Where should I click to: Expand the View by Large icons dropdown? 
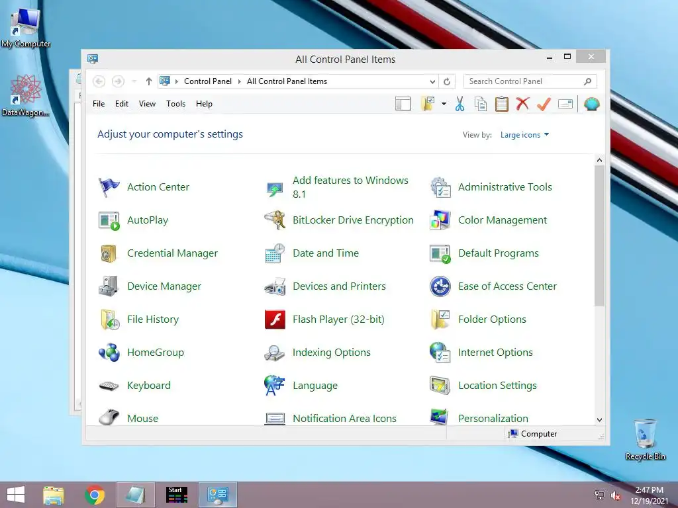pyautogui.click(x=524, y=135)
